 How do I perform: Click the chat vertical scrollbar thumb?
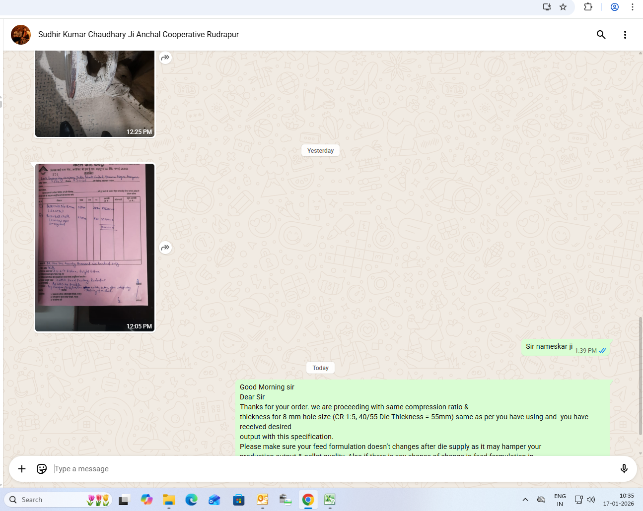(x=640, y=376)
